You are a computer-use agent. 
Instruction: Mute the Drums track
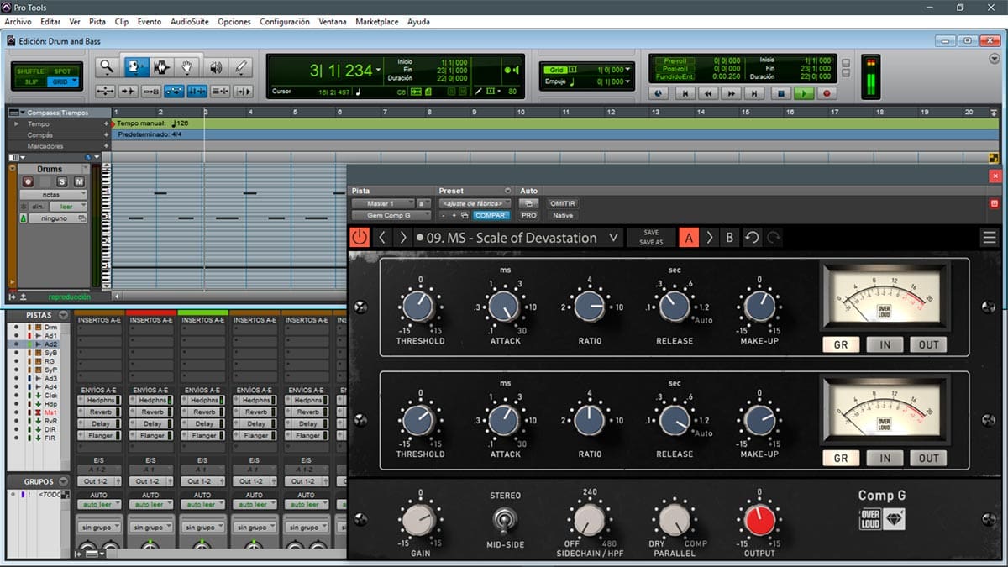point(79,181)
